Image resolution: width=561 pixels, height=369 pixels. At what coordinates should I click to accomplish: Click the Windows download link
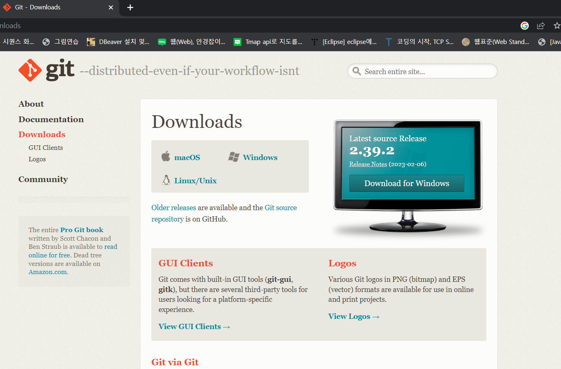point(260,157)
